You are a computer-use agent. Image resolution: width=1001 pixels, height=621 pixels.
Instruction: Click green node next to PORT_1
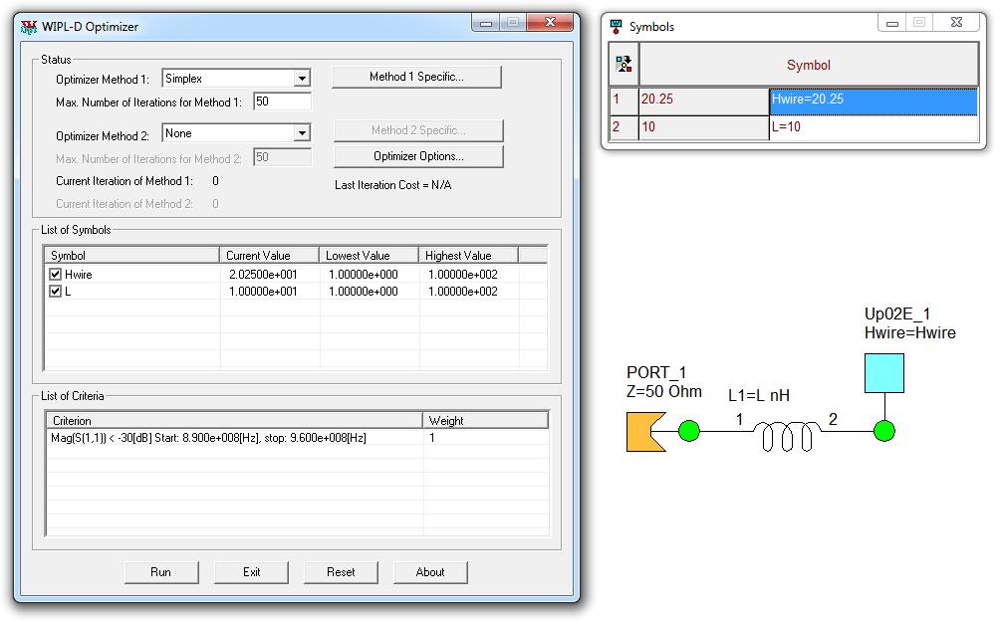pos(689,431)
